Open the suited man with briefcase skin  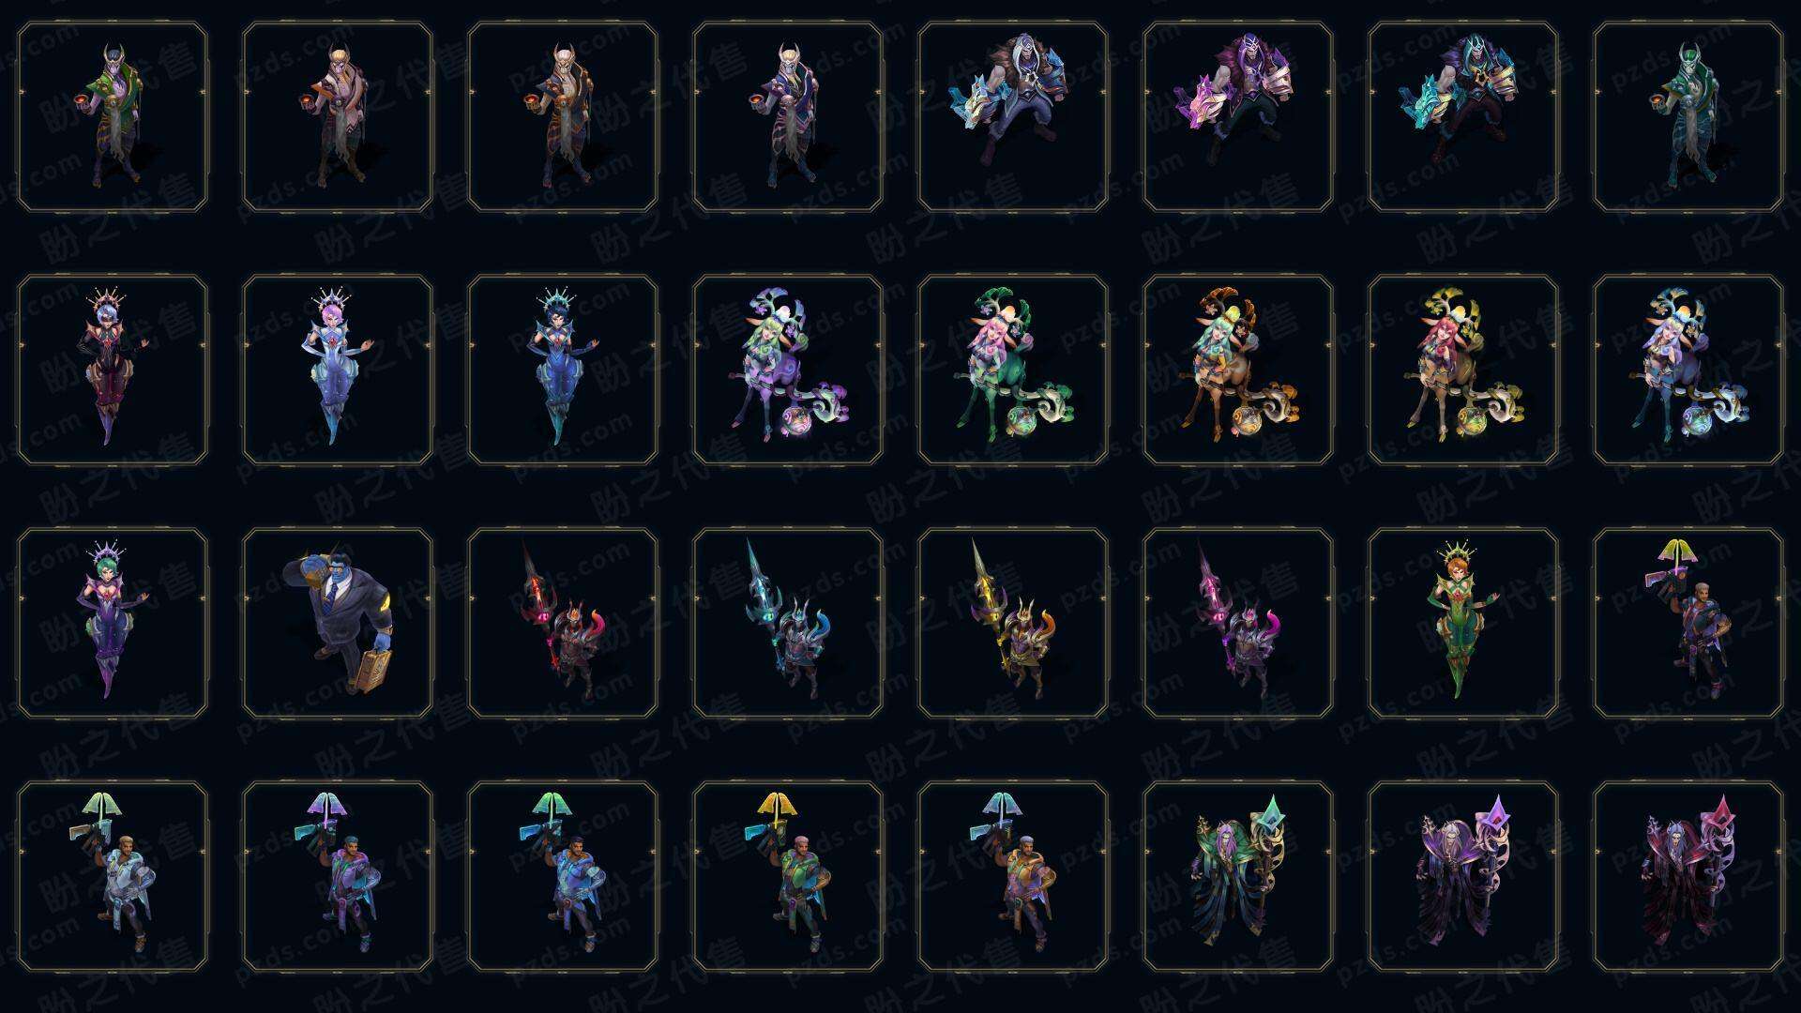click(338, 623)
